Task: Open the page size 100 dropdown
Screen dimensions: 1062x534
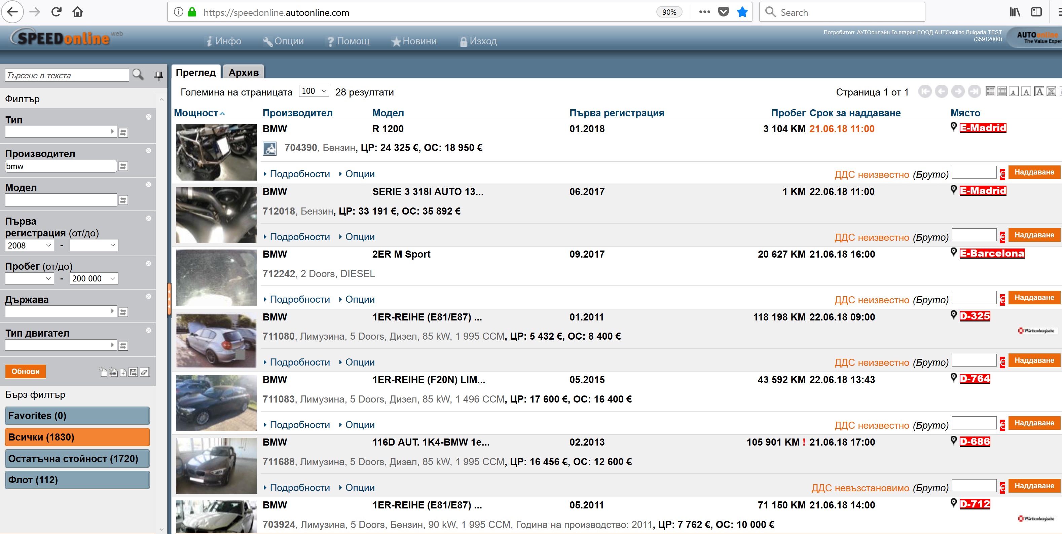Action: pos(314,91)
